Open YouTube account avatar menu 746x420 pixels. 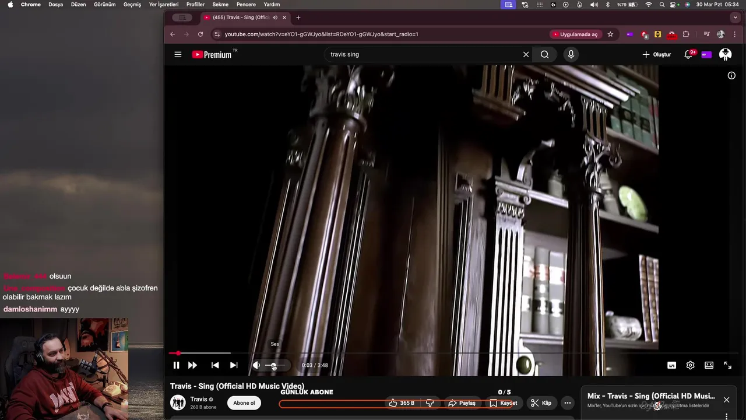pyautogui.click(x=725, y=54)
